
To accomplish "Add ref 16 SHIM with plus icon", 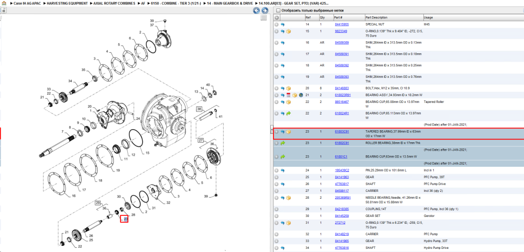I will 276,43.
